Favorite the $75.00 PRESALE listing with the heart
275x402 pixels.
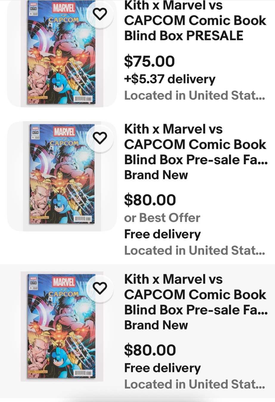click(x=100, y=14)
